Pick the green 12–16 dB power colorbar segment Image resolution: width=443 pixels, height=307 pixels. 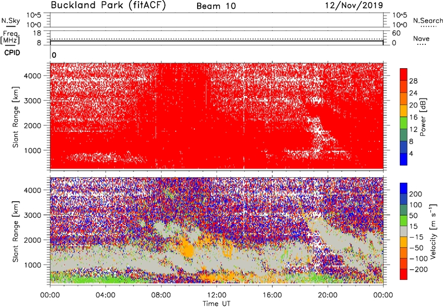pyautogui.click(x=404, y=123)
